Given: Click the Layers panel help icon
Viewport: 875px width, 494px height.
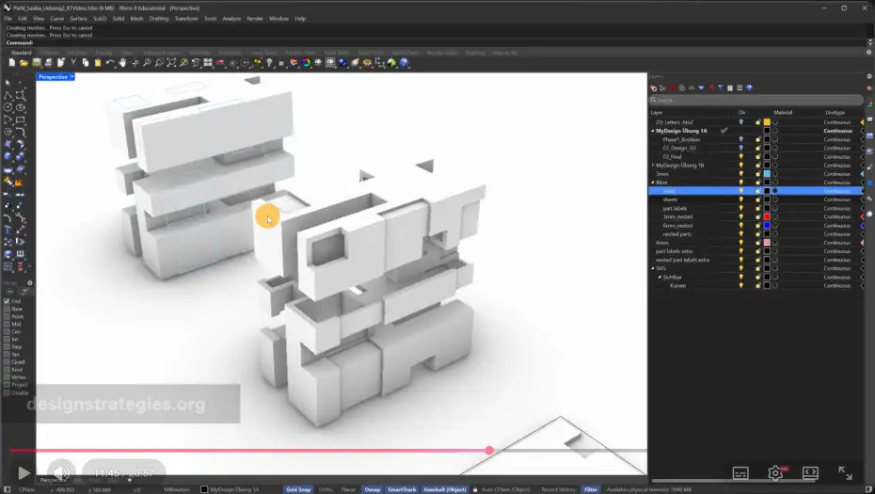Looking at the screenshot, I should pyautogui.click(x=750, y=88).
